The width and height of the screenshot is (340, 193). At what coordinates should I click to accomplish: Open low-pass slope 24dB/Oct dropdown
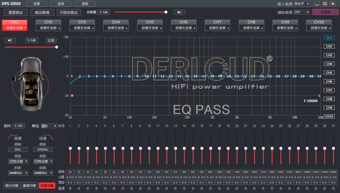pyautogui.click(x=43, y=173)
